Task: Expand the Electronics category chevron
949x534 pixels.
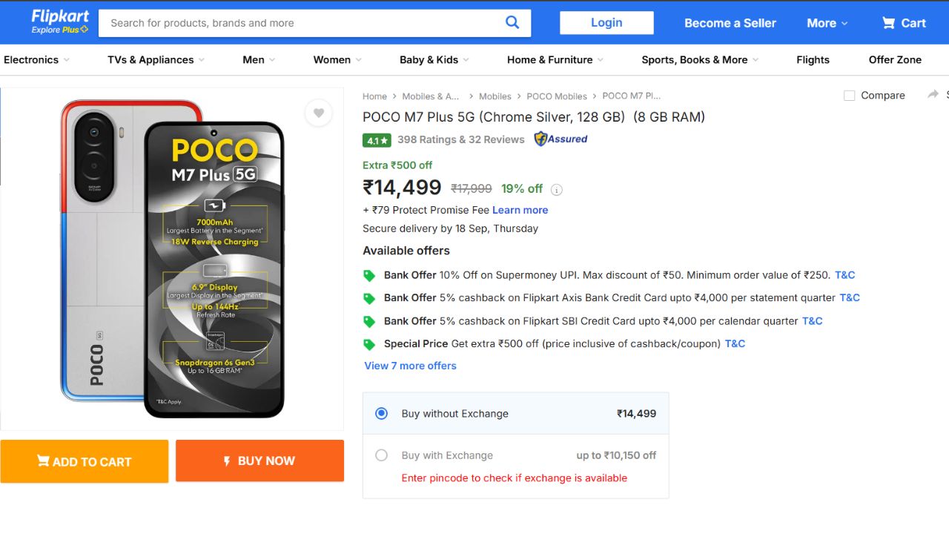Action: coord(67,60)
